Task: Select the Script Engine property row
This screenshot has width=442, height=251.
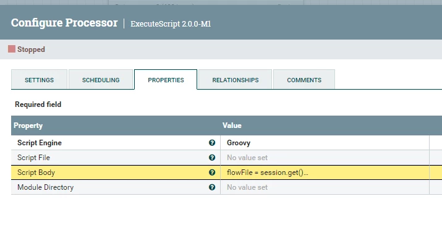Action: coord(227,143)
